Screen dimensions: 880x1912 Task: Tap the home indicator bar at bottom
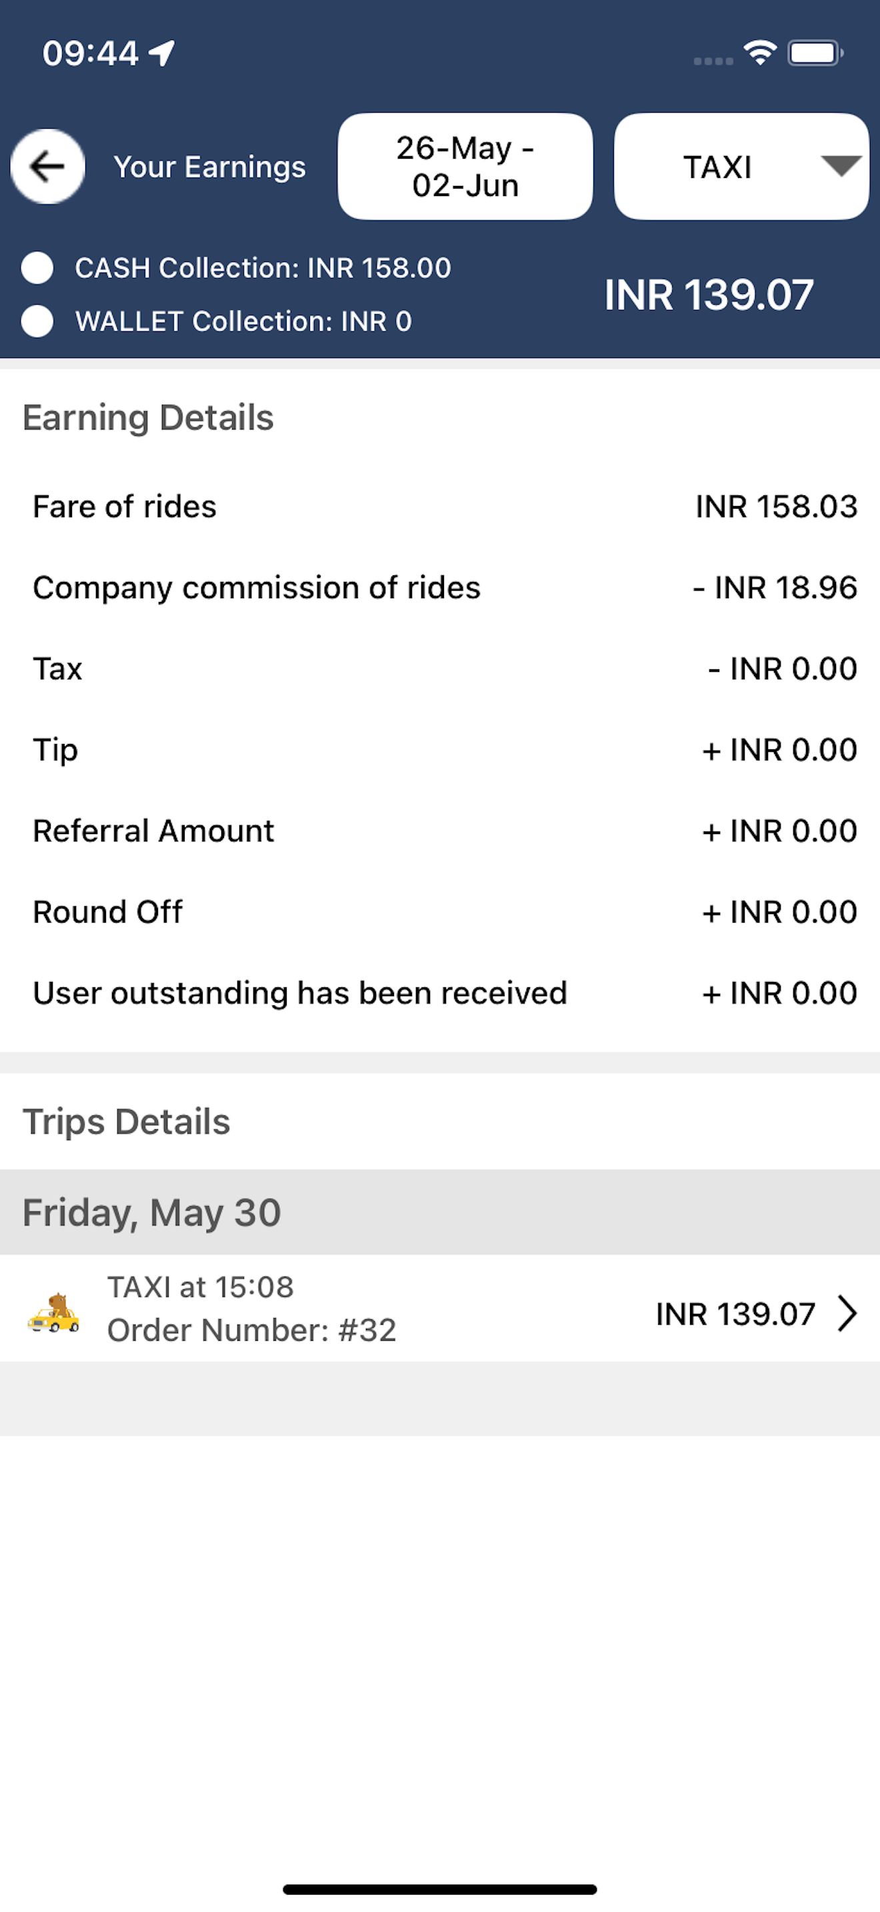pos(440,1889)
